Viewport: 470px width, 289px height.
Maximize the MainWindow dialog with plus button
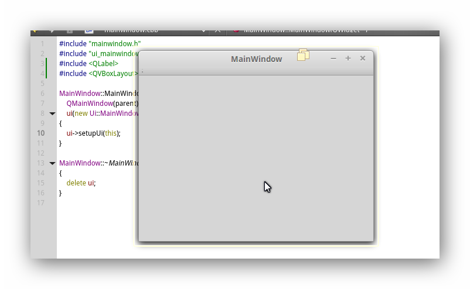348,59
